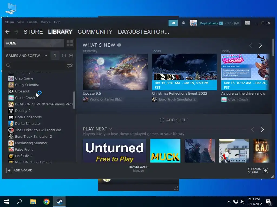Open the Update 9.5 news image
The image size is (277, 207).
[115, 72]
